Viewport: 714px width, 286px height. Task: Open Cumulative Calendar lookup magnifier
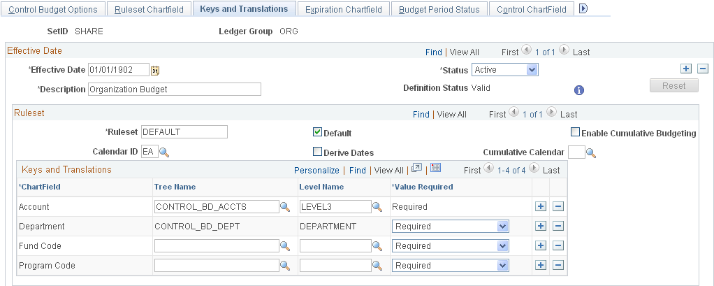[591, 153]
